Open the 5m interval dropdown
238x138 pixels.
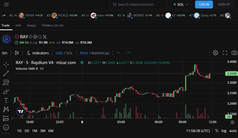point(4,53)
